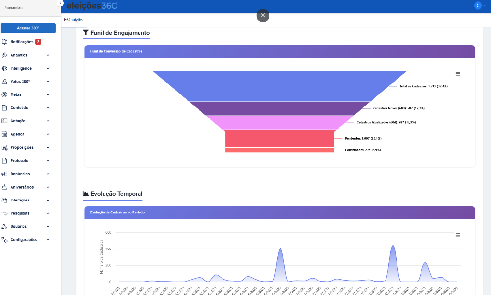The image size is (491, 295).
Task: Expand the Analytics menu section
Action: click(x=47, y=55)
